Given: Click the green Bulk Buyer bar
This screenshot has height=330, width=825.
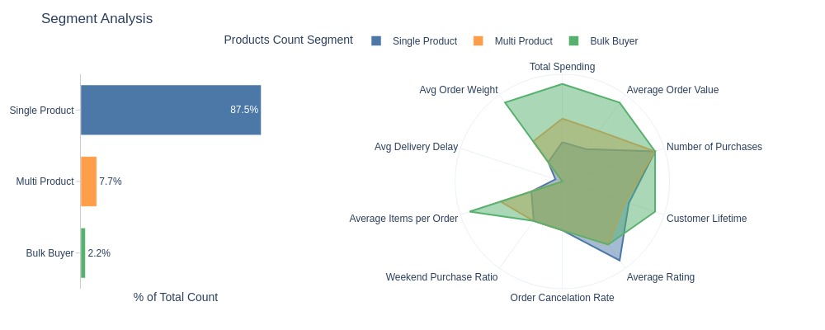Looking at the screenshot, I should [83, 253].
